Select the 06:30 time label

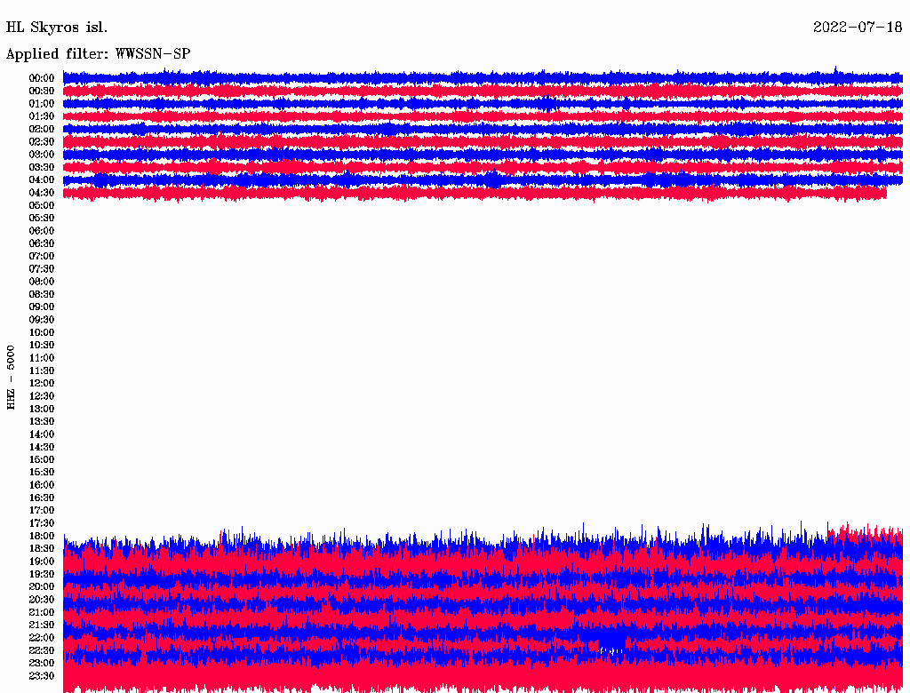coord(42,243)
